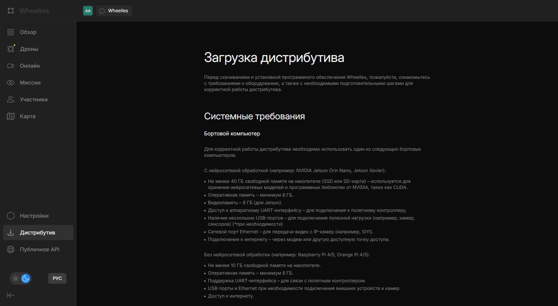Collapse the sidebar with the arrow icon
This screenshot has width=558, height=306.
pos(11,295)
